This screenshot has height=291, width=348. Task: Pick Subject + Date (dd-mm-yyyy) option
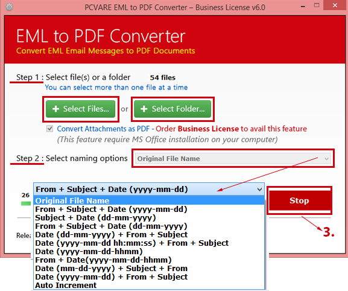pyautogui.click(x=149, y=218)
